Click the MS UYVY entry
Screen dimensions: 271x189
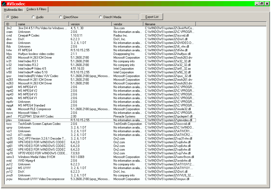tap(24, 168)
